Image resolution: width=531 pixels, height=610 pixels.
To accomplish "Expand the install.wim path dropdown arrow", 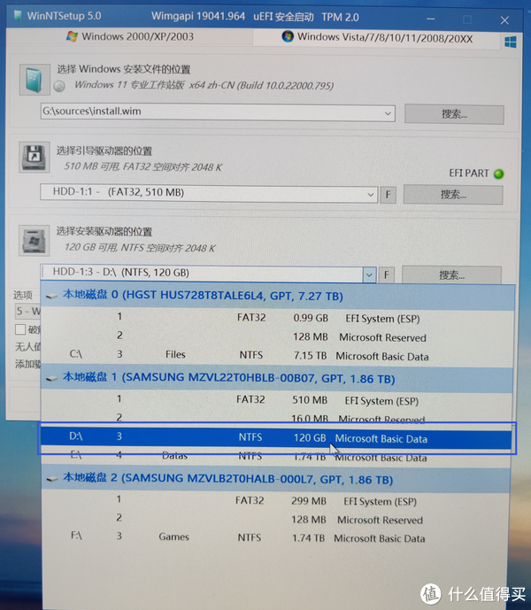I will pyautogui.click(x=388, y=113).
